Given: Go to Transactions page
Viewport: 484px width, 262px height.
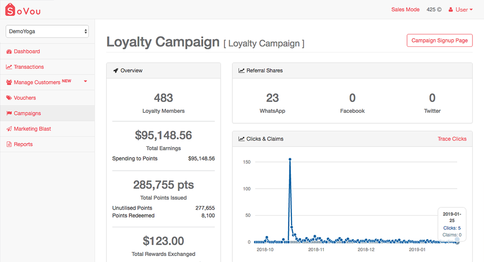Looking at the screenshot, I should point(47,67).
